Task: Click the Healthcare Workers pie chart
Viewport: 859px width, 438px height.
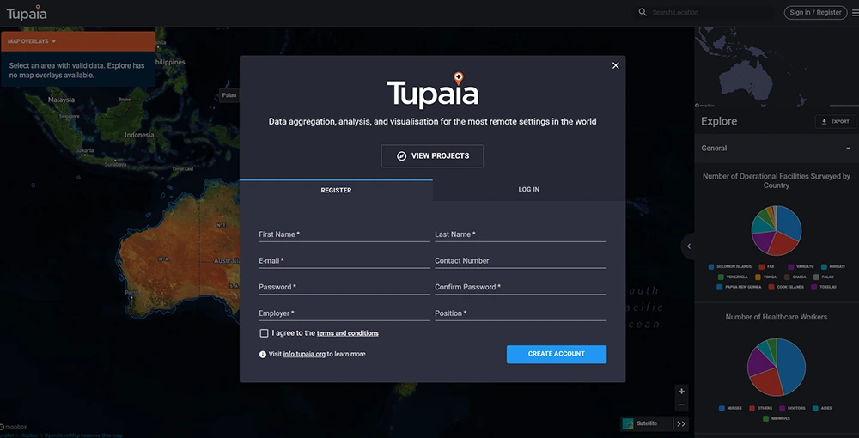Action: [777, 367]
